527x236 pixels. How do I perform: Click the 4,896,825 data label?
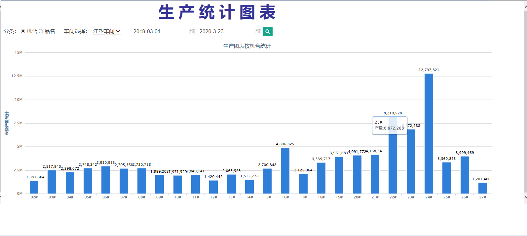pos(285,144)
